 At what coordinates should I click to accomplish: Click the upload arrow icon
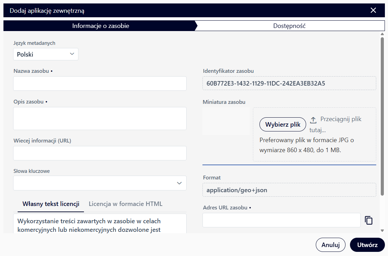pyautogui.click(x=313, y=120)
